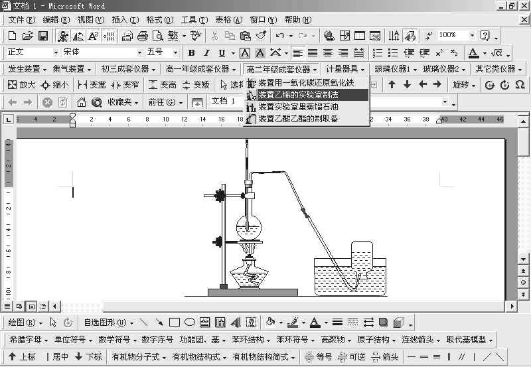Click the Insert Table icon
Image resolution: width=531 pixels, height=367 pixels.
[360, 36]
